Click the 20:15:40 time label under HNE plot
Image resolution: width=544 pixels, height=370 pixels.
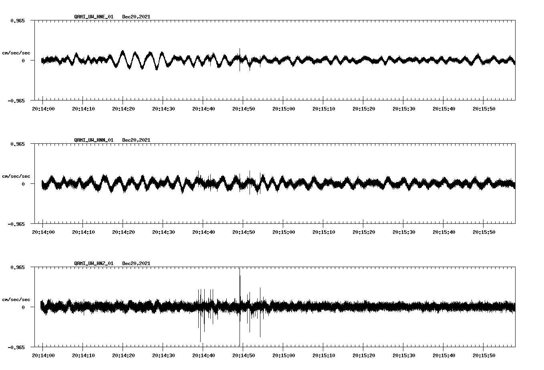[444, 109]
